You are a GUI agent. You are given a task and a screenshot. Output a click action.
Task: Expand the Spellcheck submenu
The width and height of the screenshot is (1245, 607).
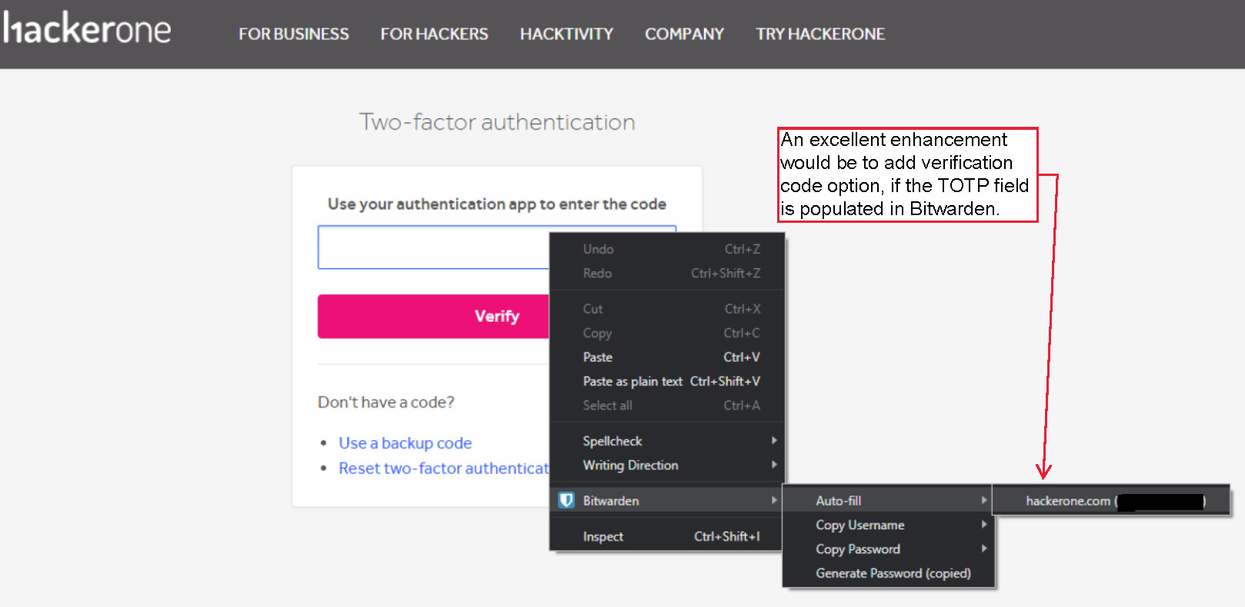[x=667, y=441]
